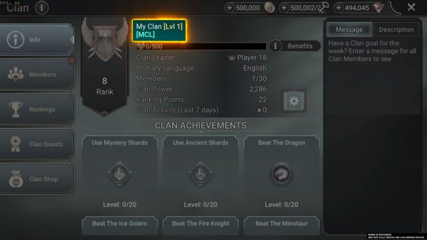Switch to the Description tab
The width and height of the screenshot is (427, 240).
coord(396,30)
